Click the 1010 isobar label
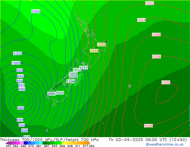The height and width of the screenshot is (147, 190). click(77, 70)
